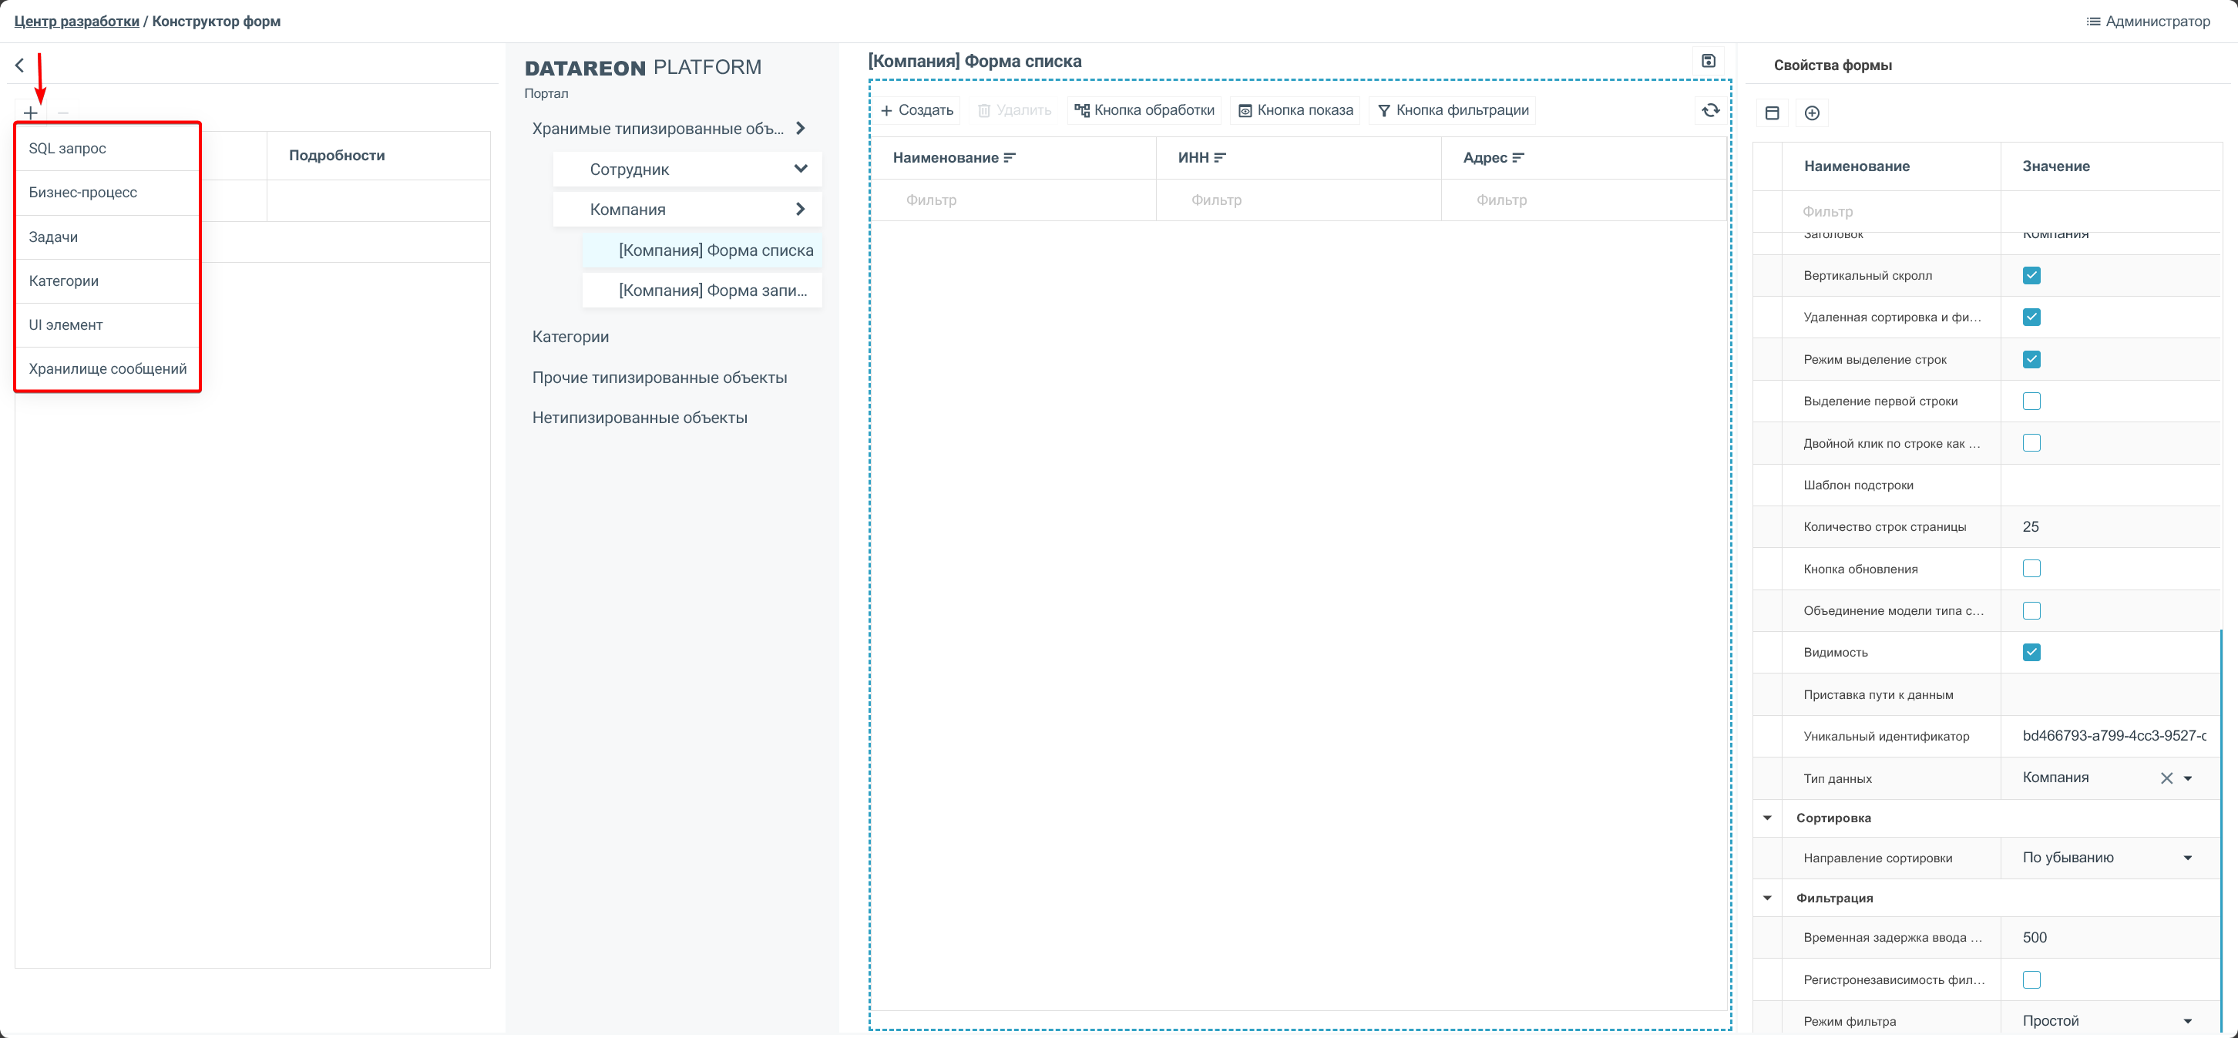Uncheck the Вертикальный скролл checkbox

coord(2031,275)
